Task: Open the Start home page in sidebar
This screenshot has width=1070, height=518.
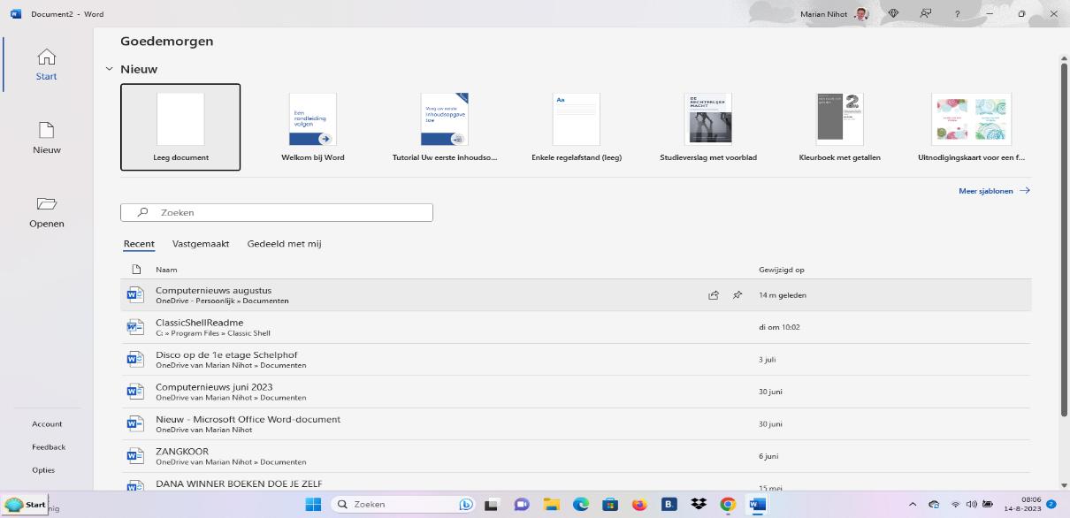Action: (x=46, y=65)
